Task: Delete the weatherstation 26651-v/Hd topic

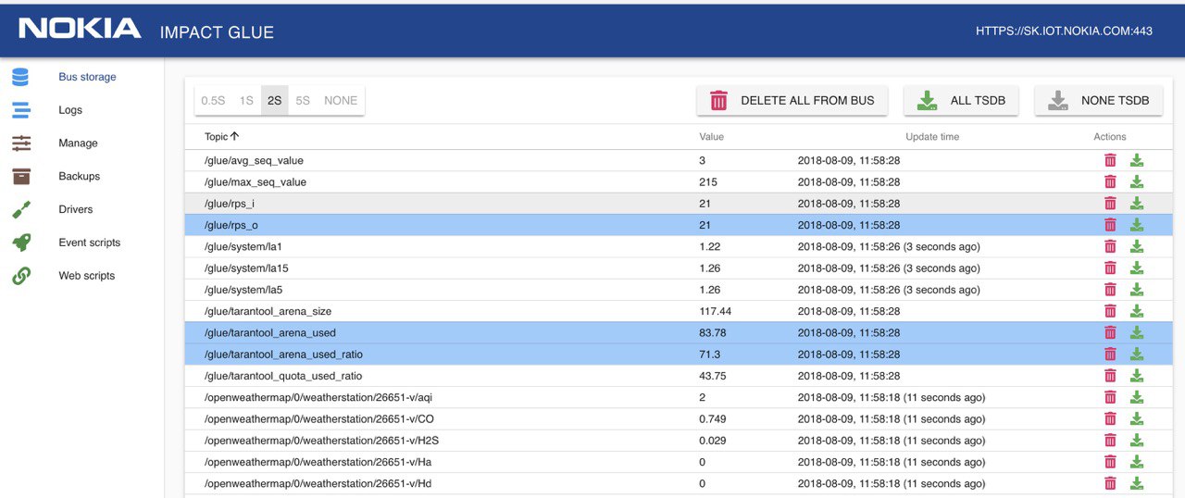Action: [x=1110, y=483]
